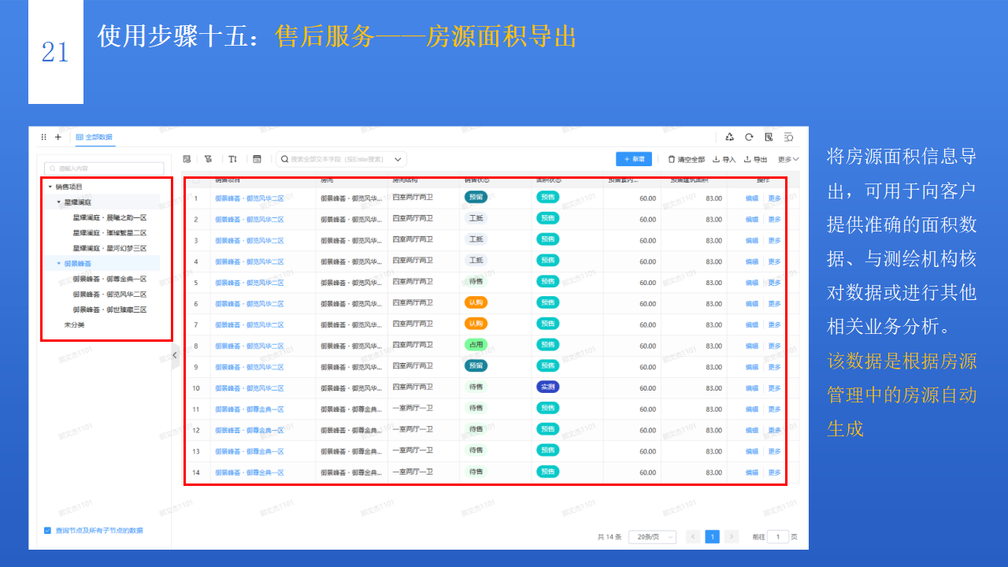Image resolution: width=1008 pixels, height=567 pixels.
Task: Click the plus icon in the left panel header
Action: pyautogui.click(x=57, y=137)
